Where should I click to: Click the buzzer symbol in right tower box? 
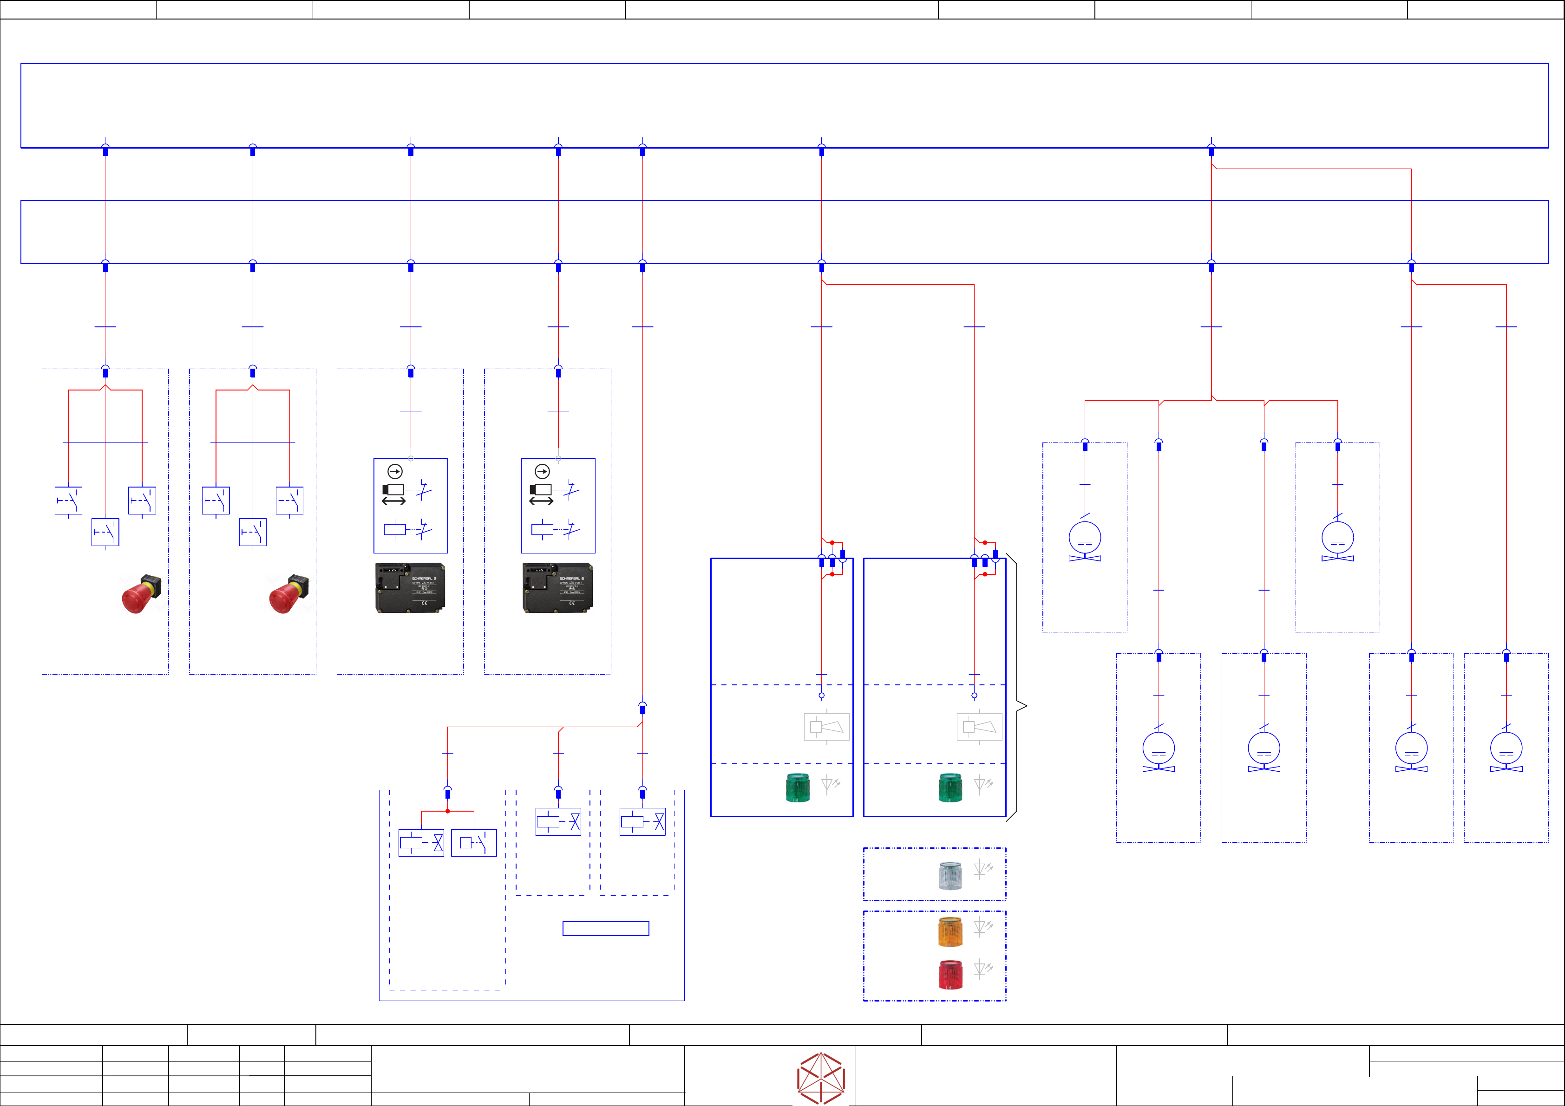979,727
